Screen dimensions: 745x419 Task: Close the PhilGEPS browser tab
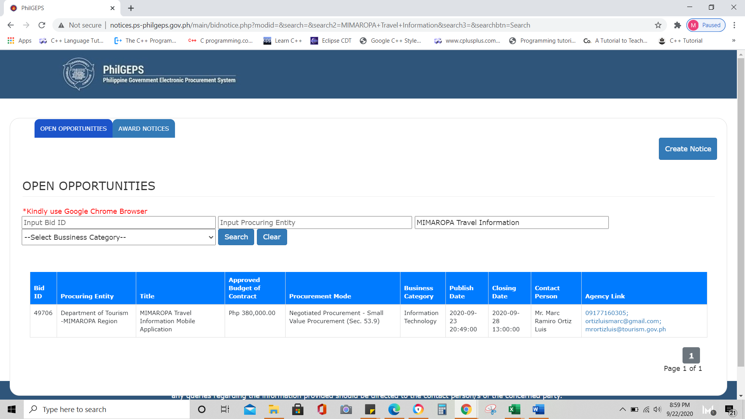[x=113, y=8]
